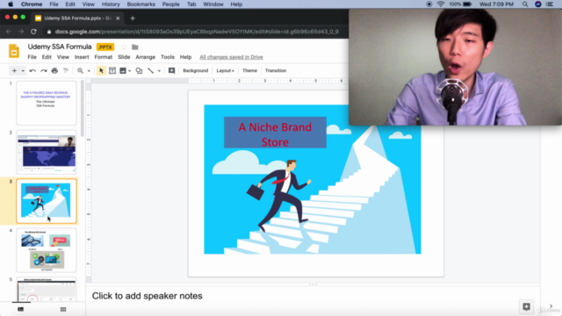Click the browser forward arrow
This screenshot has height=316, width=562.
[21, 32]
